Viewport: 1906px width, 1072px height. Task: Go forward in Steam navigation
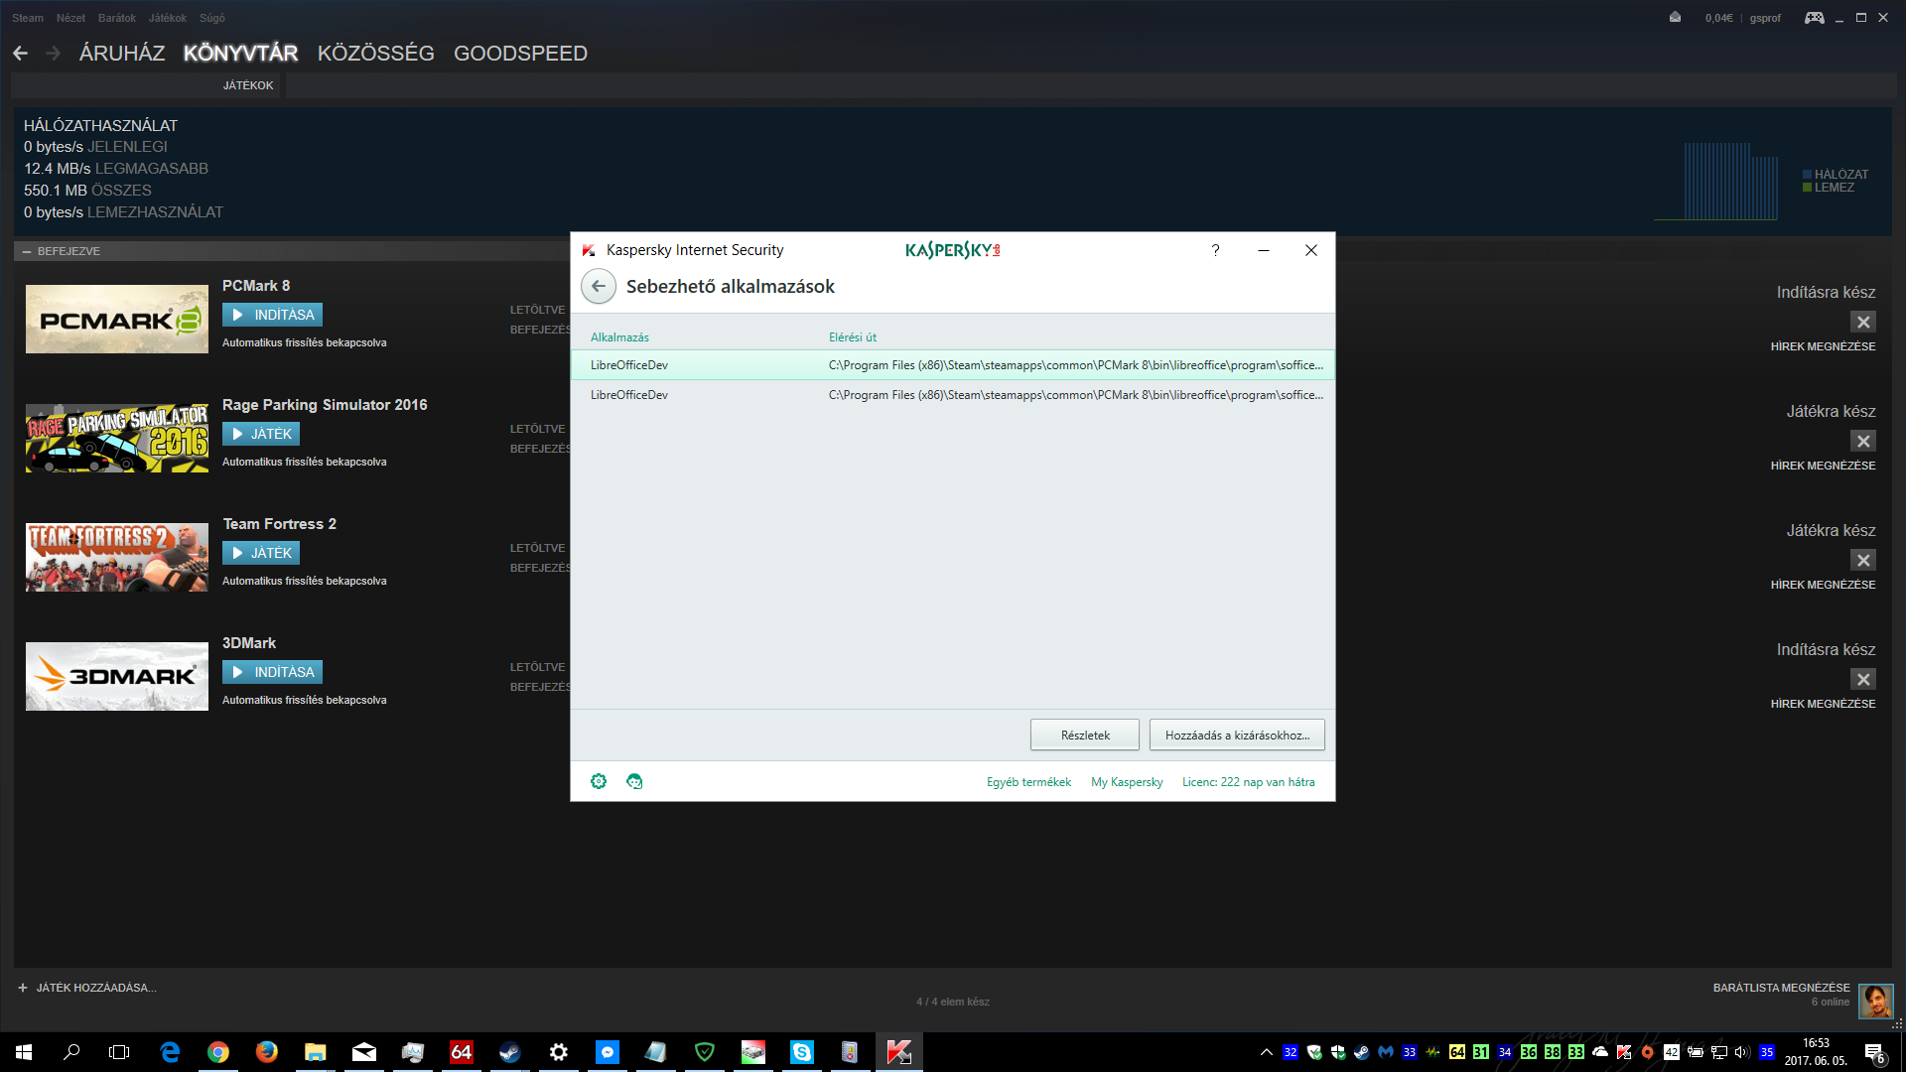tap(54, 54)
